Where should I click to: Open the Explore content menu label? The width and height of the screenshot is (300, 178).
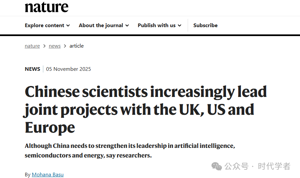(44, 25)
